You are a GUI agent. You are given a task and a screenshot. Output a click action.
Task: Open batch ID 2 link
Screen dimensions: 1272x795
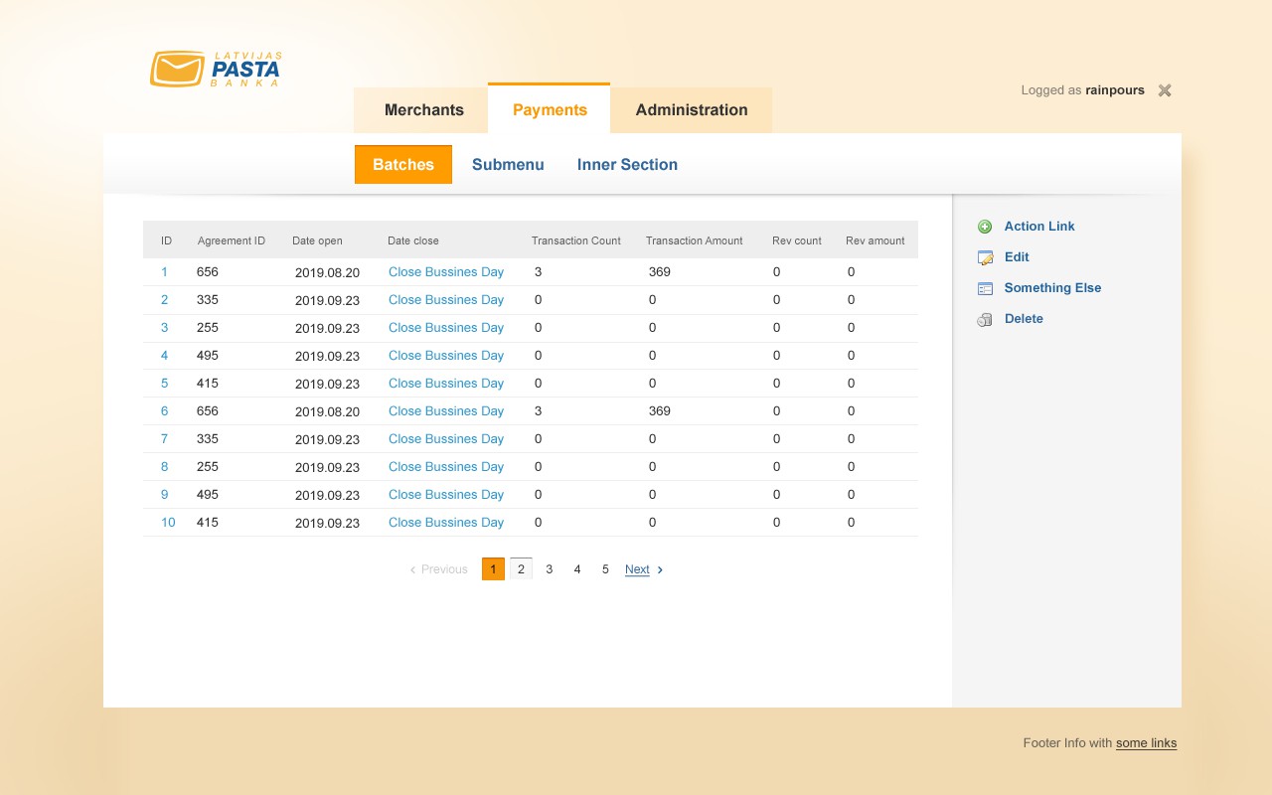click(164, 300)
